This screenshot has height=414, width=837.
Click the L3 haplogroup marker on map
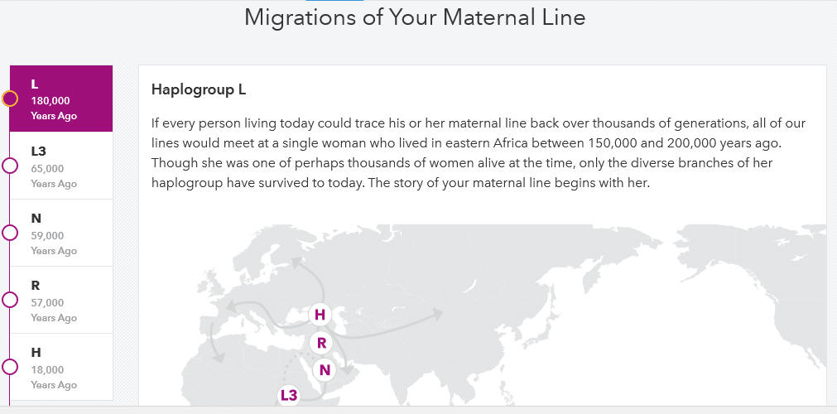288,395
